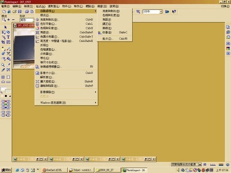Choose Expand Canvas item with Shift+X

click(66, 82)
